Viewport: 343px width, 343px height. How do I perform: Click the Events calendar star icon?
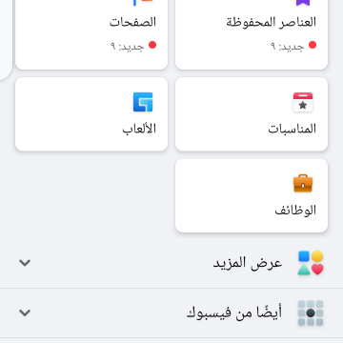(303, 102)
